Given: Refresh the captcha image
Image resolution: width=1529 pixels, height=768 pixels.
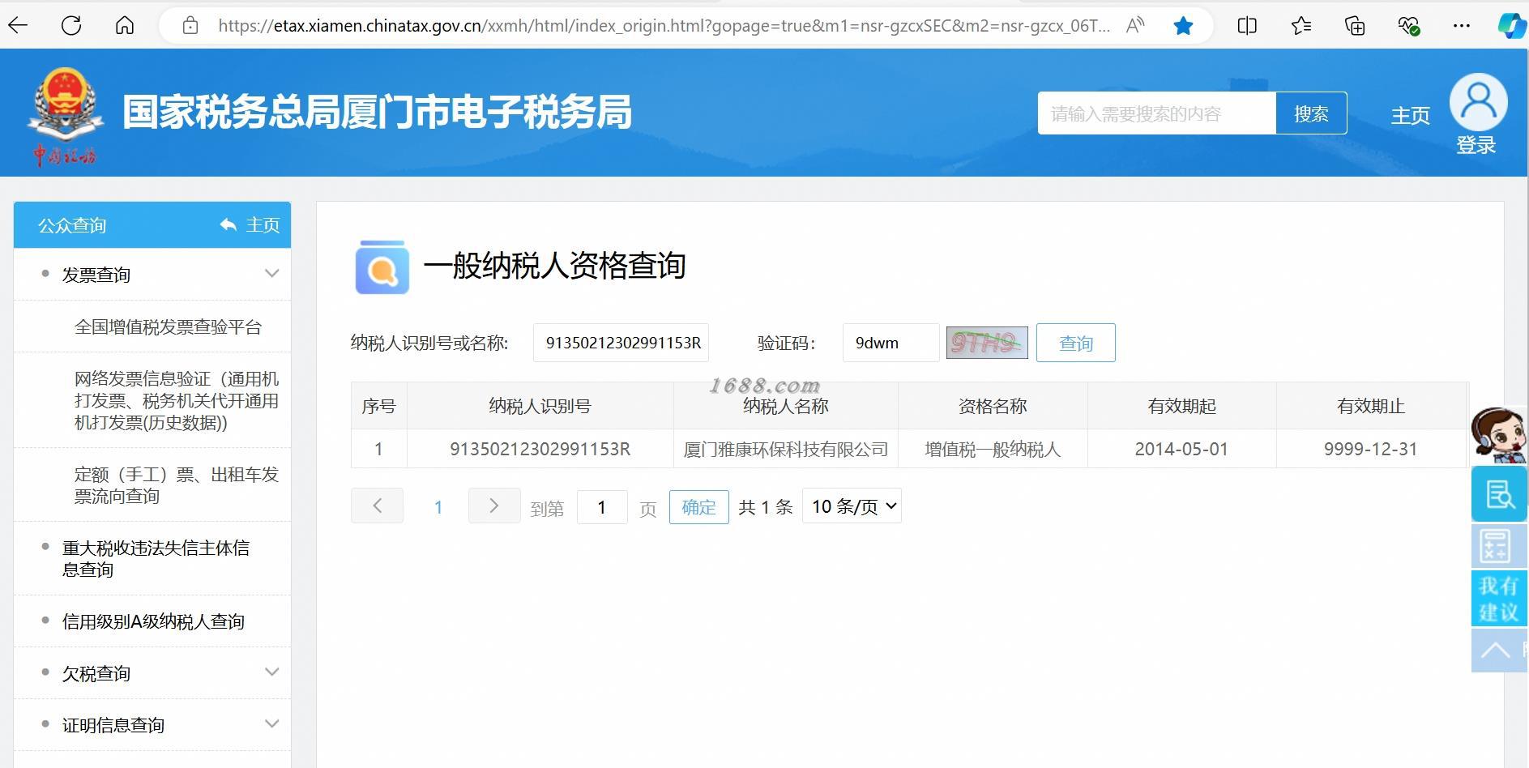Looking at the screenshot, I should pos(987,343).
